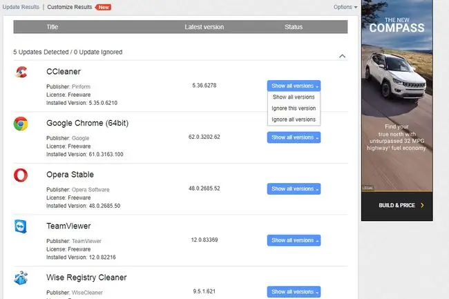Choose 'Ignore all versions' menu entry
The image size is (449, 299).
(x=294, y=119)
